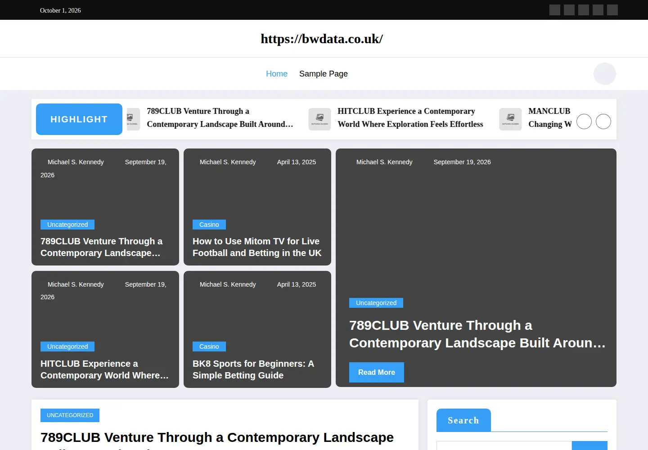Click author name on Mitom TV card
Screen dimensions: 648x450
coord(228,162)
